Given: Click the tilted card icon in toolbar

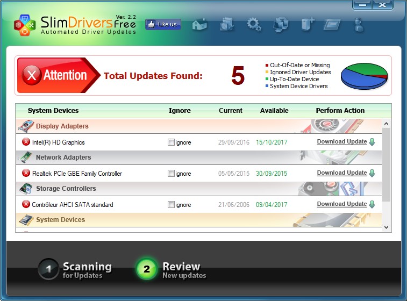Looking at the screenshot, I should [x=333, y=24].
